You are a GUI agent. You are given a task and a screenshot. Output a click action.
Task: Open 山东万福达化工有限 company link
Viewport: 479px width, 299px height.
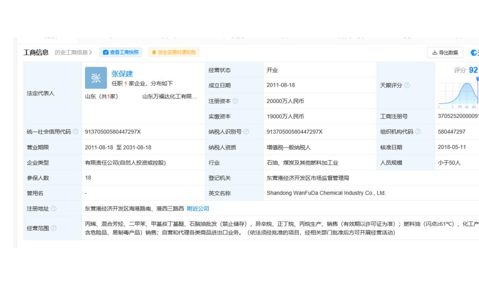point(170,96)
